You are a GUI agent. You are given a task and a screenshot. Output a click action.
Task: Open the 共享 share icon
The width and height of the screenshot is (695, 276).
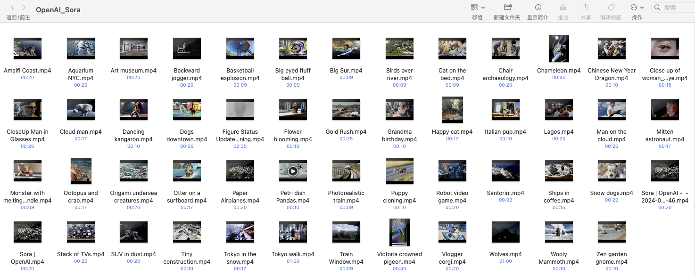[x=586, y=7]
